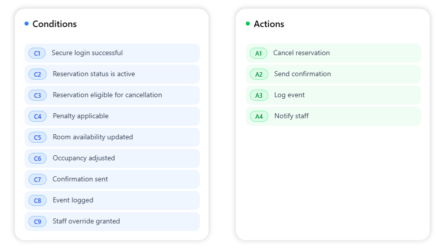Choose Staff override granted row
Image resolution: width=439 pixels, height=250 pixels.
pos(86,221)
